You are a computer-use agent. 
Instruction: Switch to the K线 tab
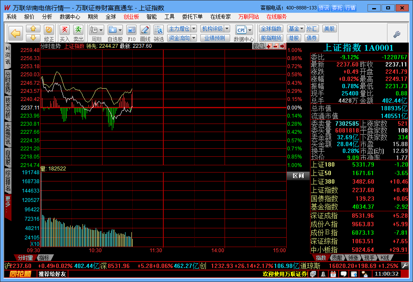(x=385, y=258)
